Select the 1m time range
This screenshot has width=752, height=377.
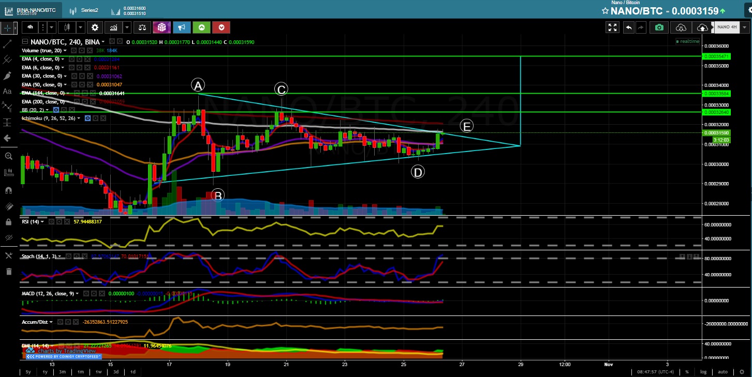[x=81, y=372]
